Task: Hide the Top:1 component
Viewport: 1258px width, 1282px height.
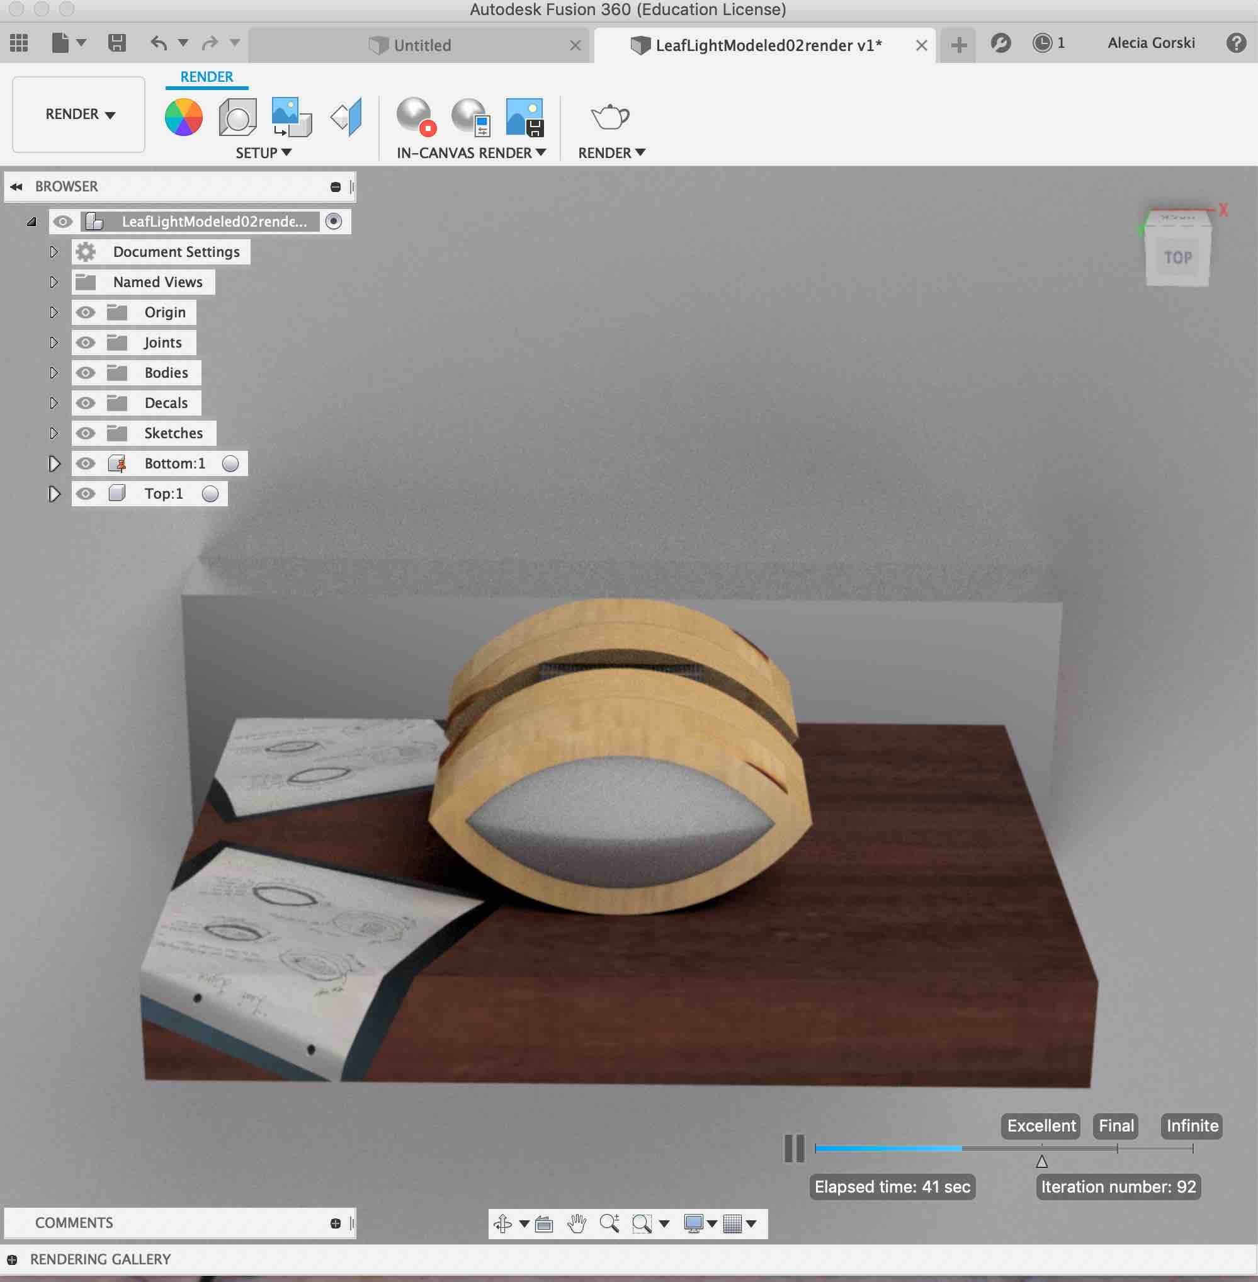Action: (x=85, y=494)
